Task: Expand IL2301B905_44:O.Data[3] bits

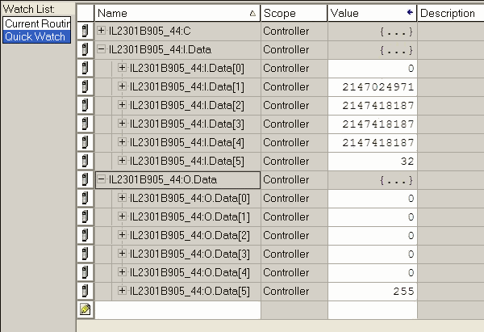Action: click(x=123, y=254)
